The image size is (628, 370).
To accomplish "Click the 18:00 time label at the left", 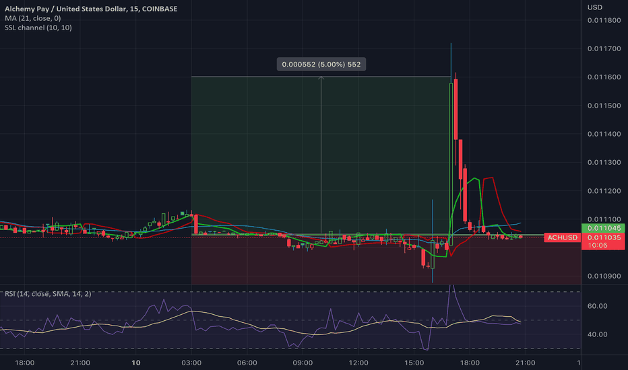I will [x=24, y=363].
